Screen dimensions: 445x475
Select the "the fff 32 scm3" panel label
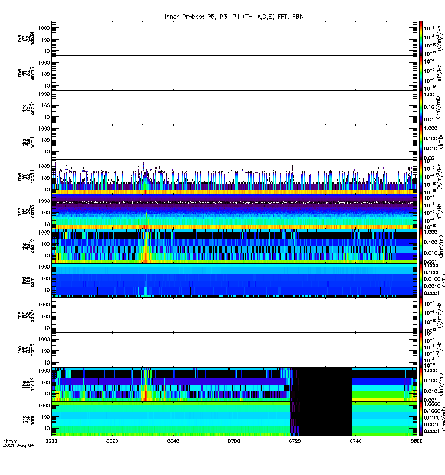click(26, 350)
